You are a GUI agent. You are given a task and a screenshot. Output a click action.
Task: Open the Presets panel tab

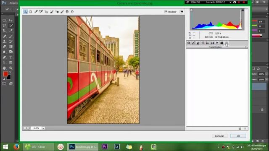click(x=227, y=43)
